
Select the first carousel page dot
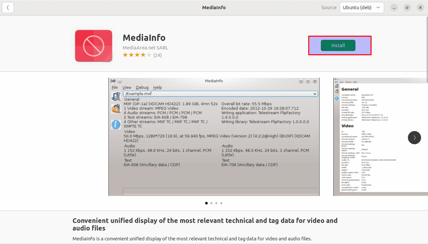[206, 203]
